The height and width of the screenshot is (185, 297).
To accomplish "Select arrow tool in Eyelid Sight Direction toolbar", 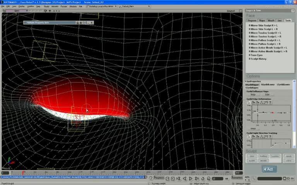I will coord(249,137).
